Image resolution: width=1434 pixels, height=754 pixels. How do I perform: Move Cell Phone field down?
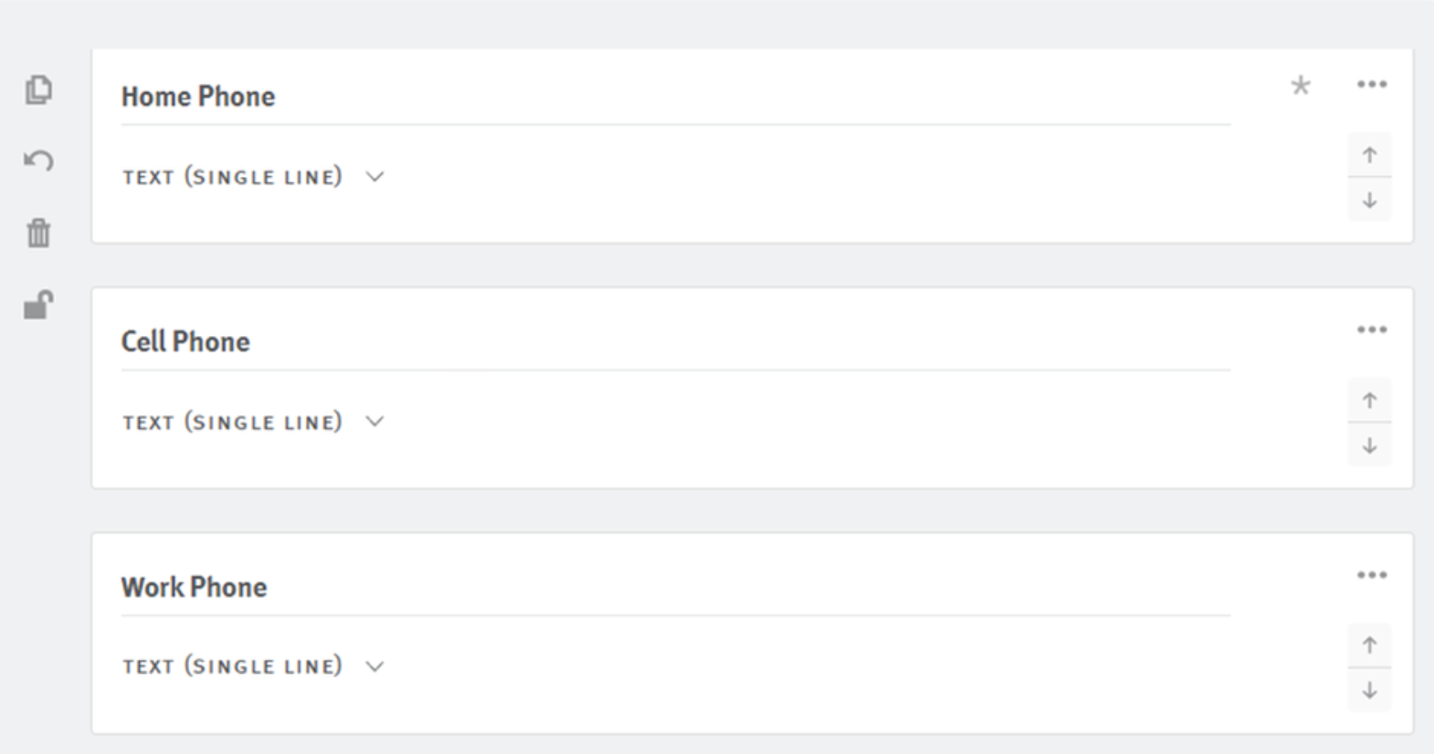pos(1369,445)
